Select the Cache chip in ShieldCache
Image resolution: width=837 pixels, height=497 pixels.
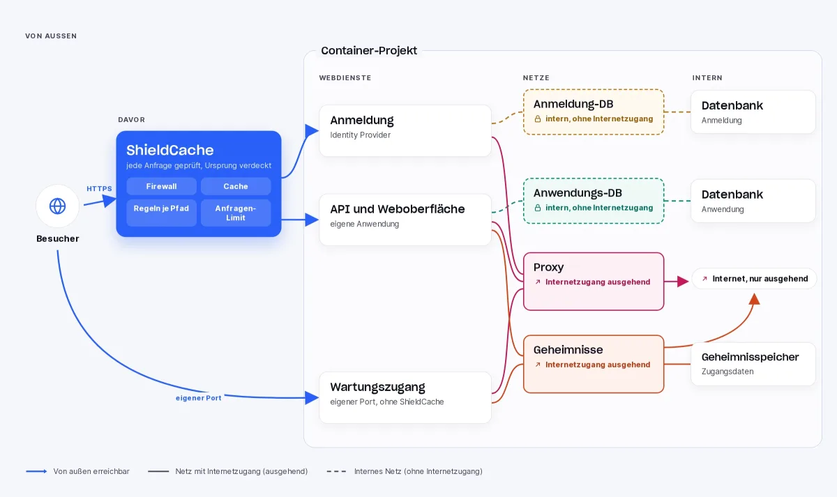coord(236,186)
